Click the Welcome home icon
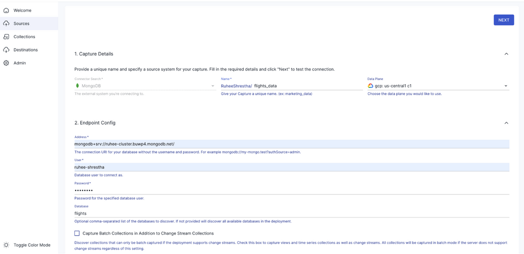Image resolution: width=524 pixels, height=254 pixels. click(6, 10)
